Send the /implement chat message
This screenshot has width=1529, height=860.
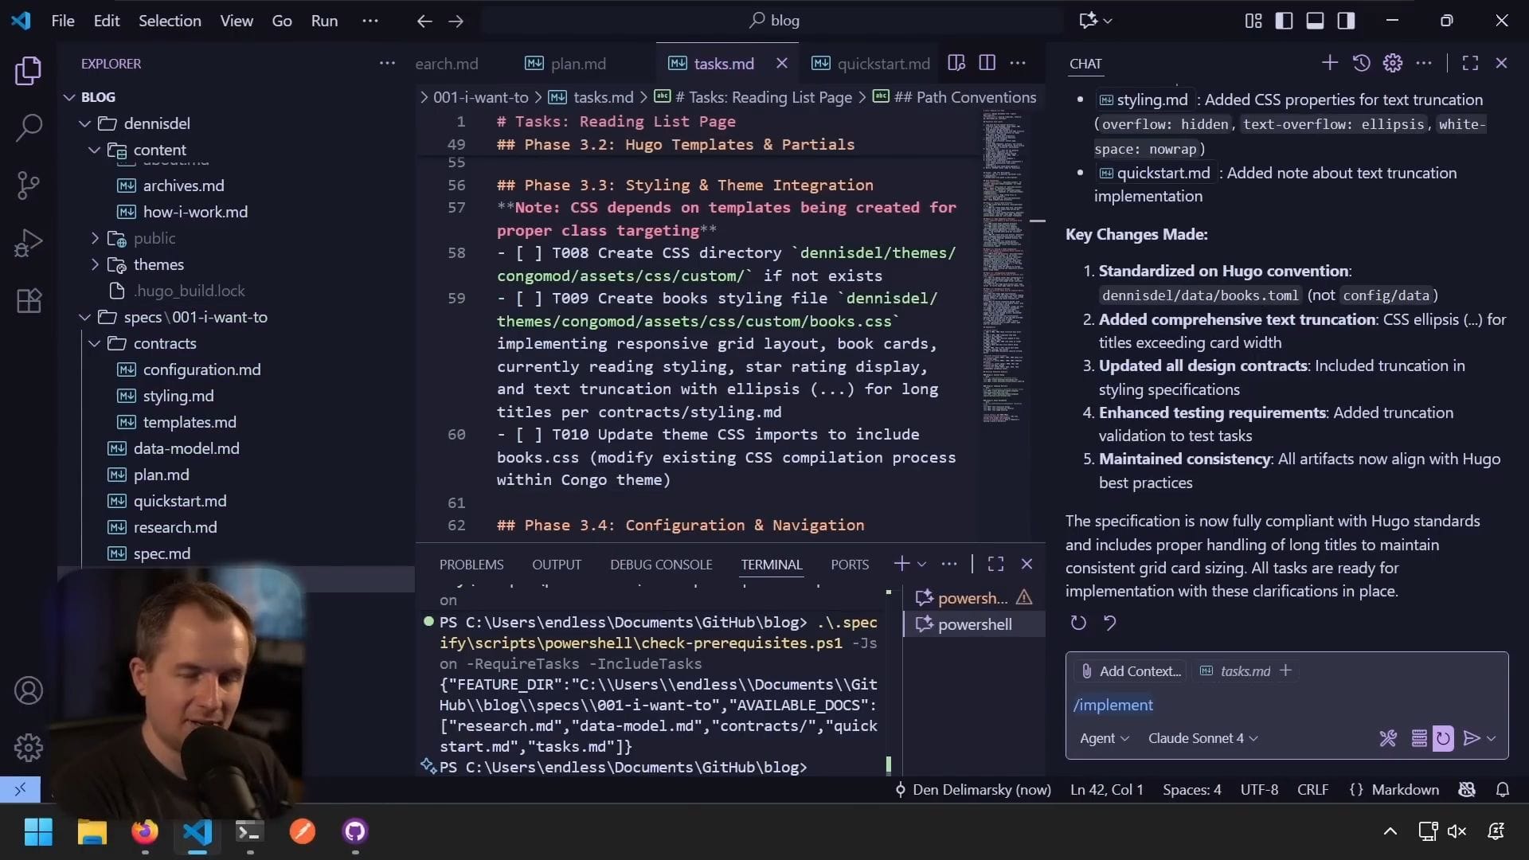click(x=1472, y=738)
